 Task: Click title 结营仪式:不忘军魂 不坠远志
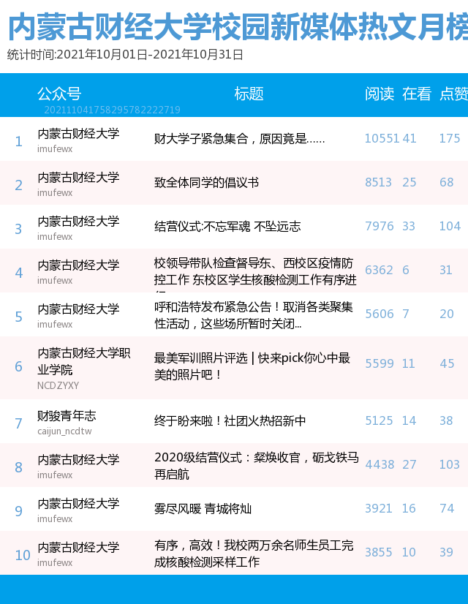pos(227,226)
